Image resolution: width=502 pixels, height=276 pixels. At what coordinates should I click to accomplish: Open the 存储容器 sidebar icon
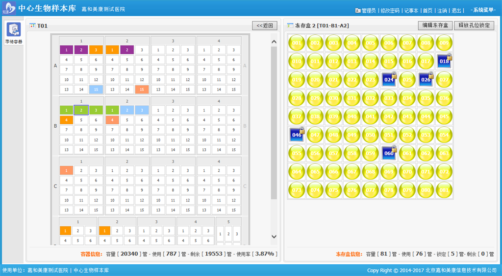(x=13, y=33)
